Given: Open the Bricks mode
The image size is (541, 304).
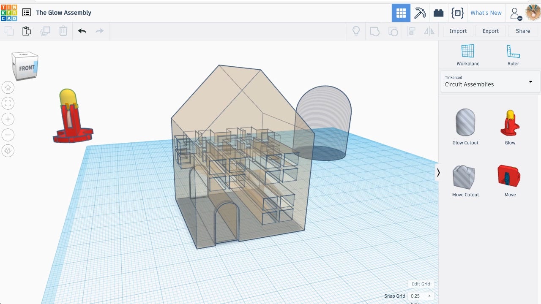Looking at the screenshot, I should point(439,13).
